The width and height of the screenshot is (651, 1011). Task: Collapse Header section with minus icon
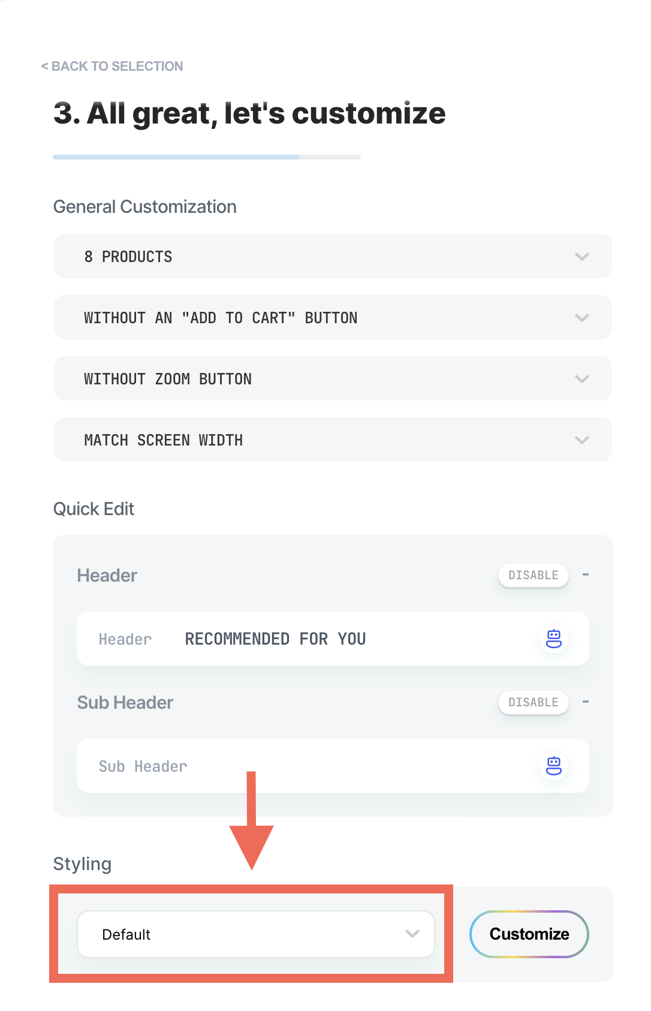click(x=586, y=574)
